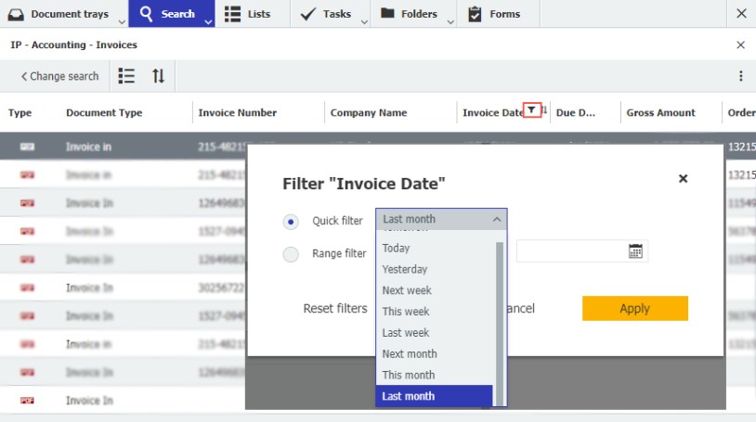Click the Gross Amount column header
This screenshot has height=422, width=756.
pos(660,113)
